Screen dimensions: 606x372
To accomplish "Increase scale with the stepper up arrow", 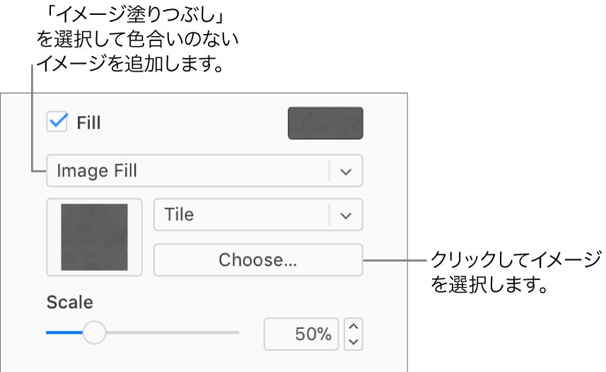I will click(354, 326).
